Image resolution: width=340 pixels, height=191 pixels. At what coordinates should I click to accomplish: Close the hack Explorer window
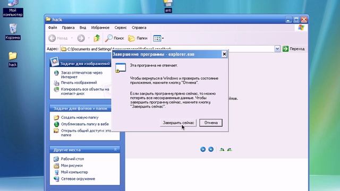click(x=304, y=20)
